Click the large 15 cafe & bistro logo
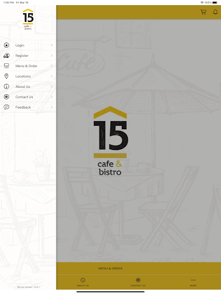 (110, 141)
